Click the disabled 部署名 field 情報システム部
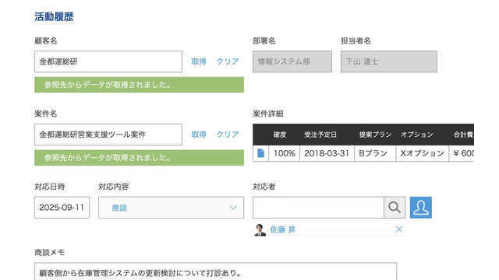 [x=292, y=61]
